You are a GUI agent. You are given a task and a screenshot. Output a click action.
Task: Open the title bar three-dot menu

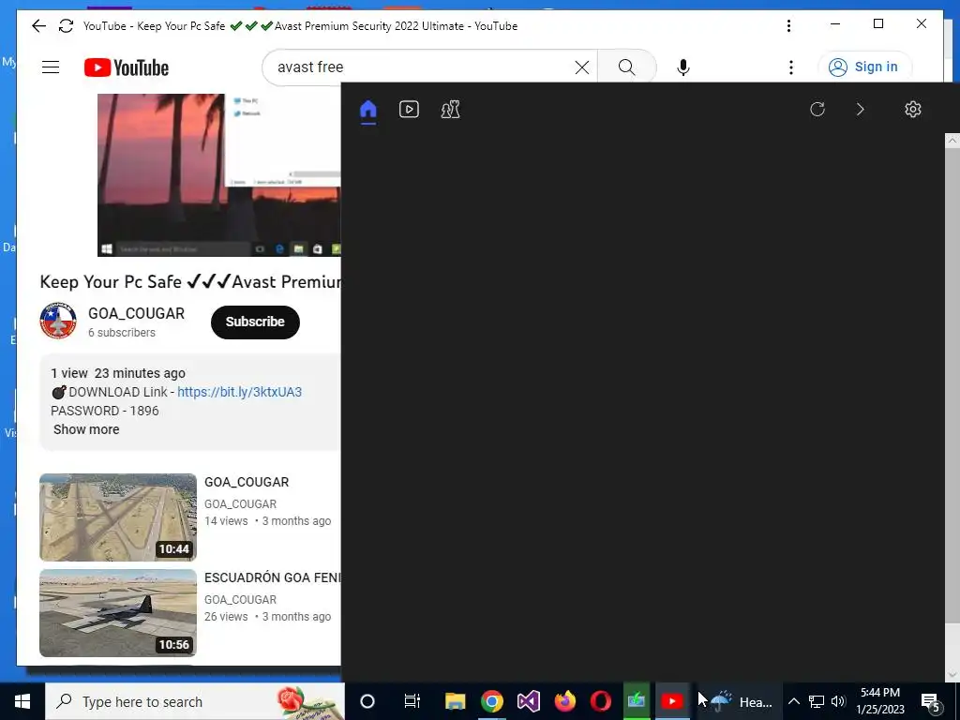pos(788,25)
